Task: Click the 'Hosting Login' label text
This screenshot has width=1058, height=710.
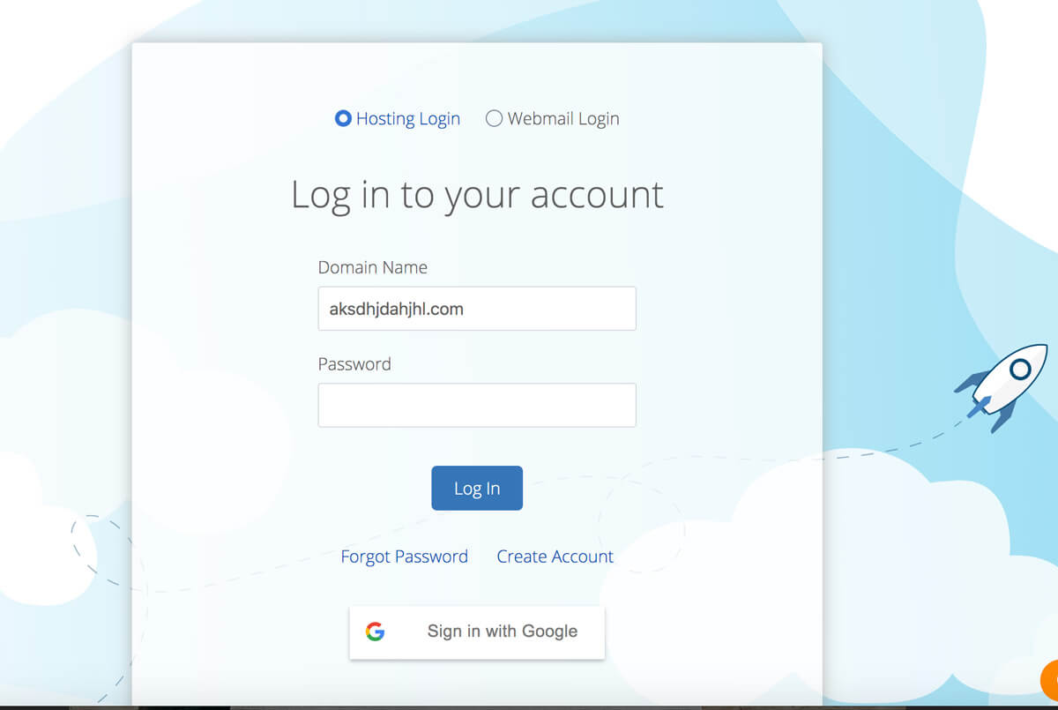Action: point(408,119)
